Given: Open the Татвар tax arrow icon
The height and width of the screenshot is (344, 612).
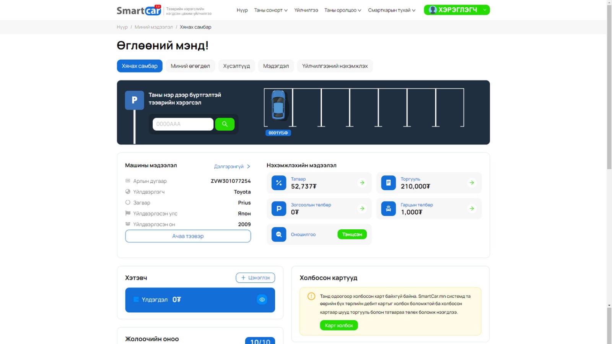Looking at the screenshot, I should coord(362,183).
